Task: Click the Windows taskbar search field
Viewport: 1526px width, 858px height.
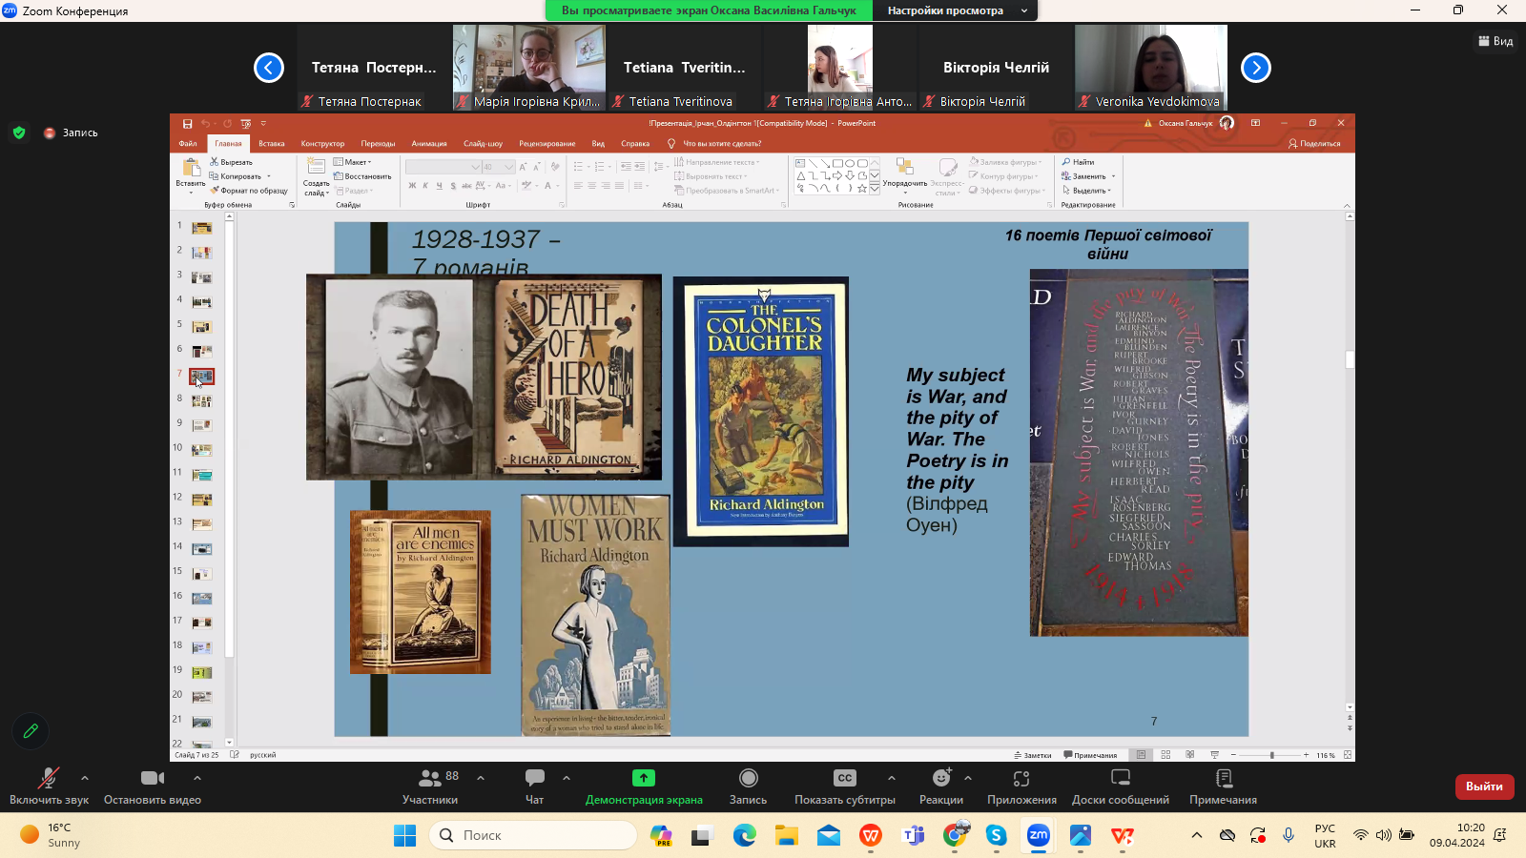Action: tap(534, 835)
